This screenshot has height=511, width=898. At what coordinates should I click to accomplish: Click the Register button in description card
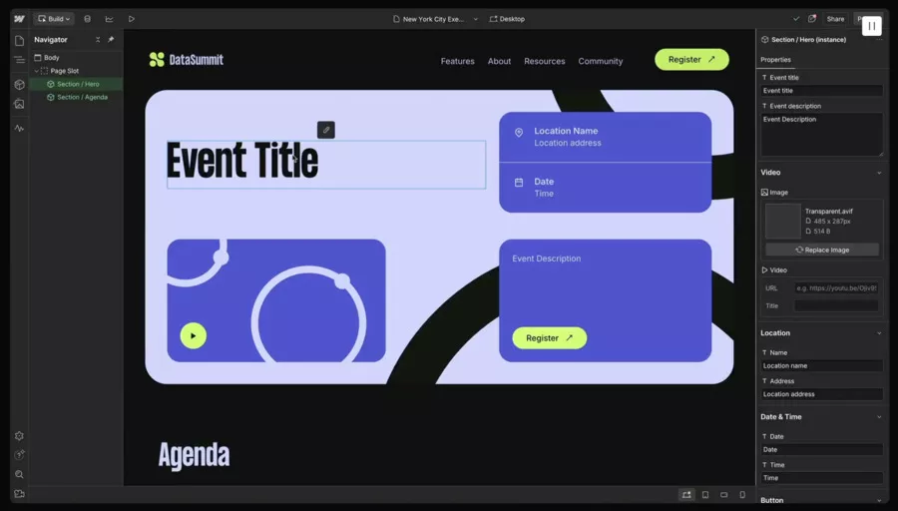pyautogui.click(x=549, y=338)
